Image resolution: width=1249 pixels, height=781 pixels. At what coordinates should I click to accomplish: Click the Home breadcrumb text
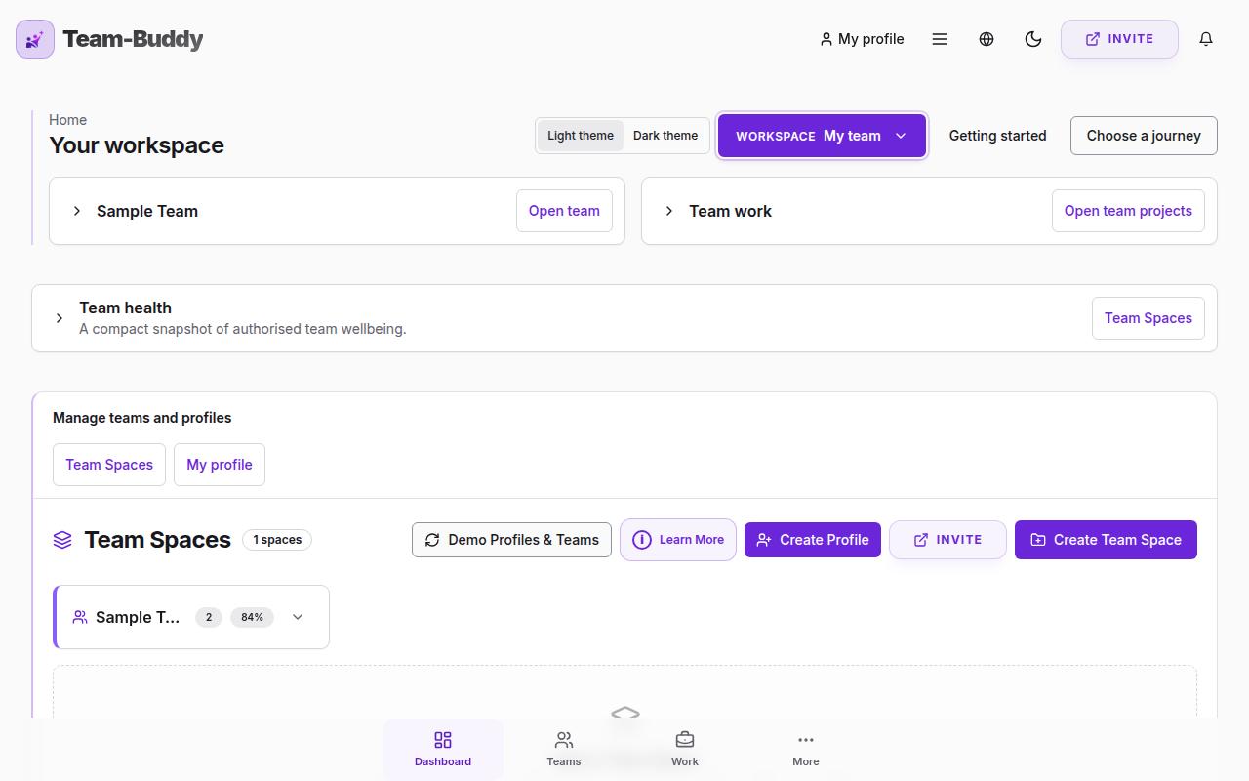[68, 120]
